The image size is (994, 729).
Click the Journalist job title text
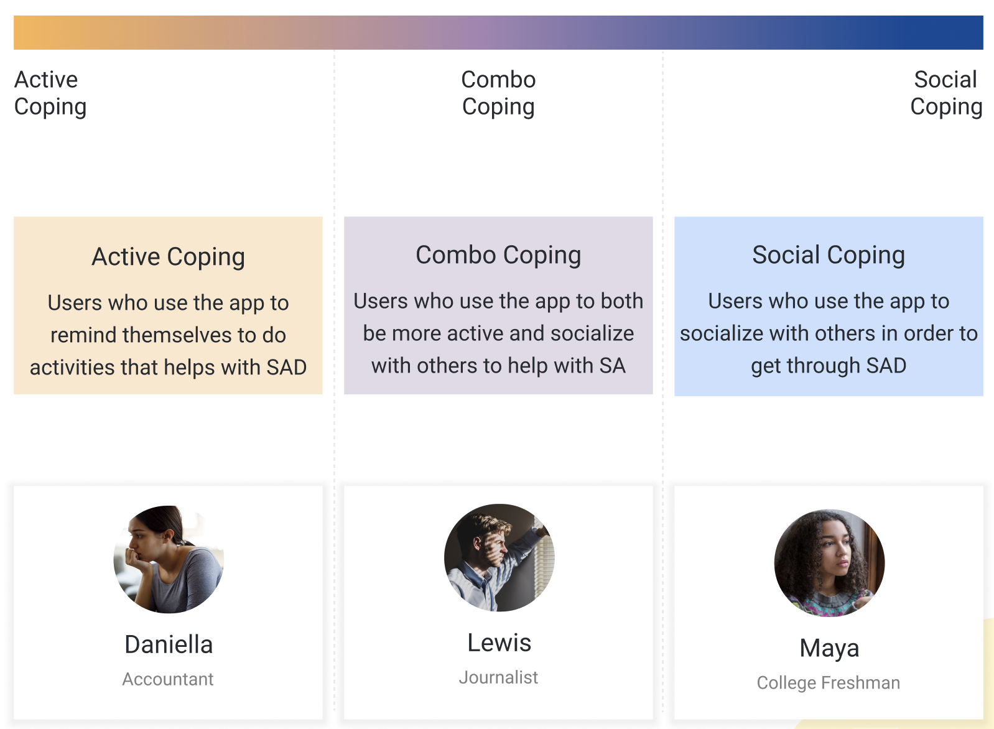tap(498, 677)
